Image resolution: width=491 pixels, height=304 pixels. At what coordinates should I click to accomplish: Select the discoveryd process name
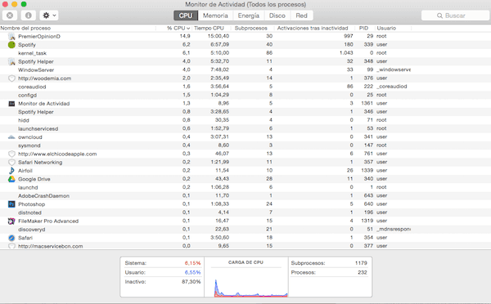point(32,230)
